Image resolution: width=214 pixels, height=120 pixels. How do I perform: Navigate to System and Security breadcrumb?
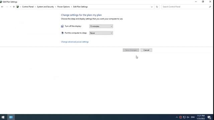click(45, 7)
